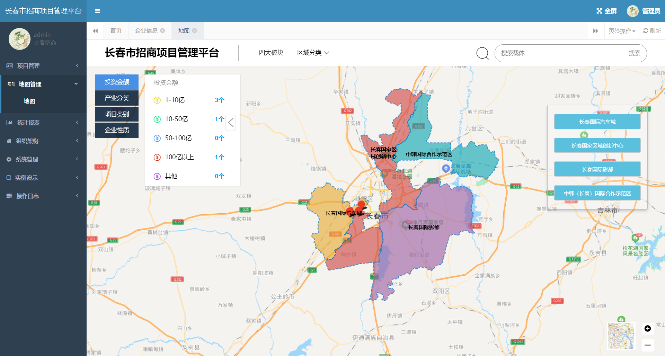Click the 项目管理 sidebar icon
The width and height of the screenshot is (665, 356).
pos(10,66)
